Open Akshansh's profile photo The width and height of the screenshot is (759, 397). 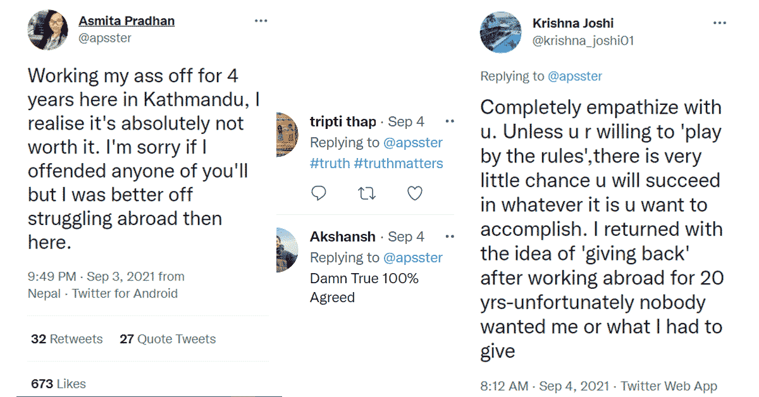tap(287, 250)
